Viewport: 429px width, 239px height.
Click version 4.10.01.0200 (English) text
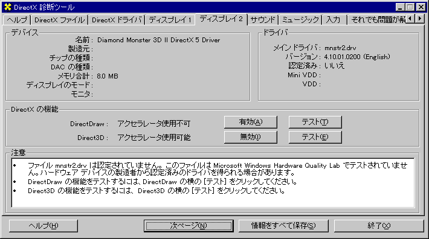click(357, 57)
